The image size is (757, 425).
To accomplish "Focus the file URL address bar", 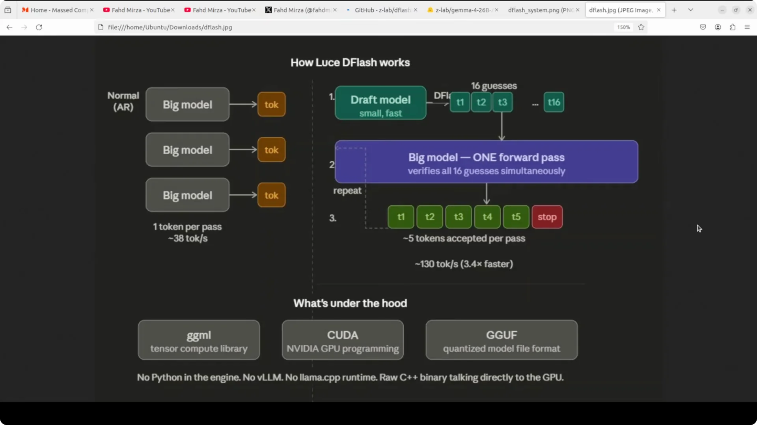I will (355, 27).
